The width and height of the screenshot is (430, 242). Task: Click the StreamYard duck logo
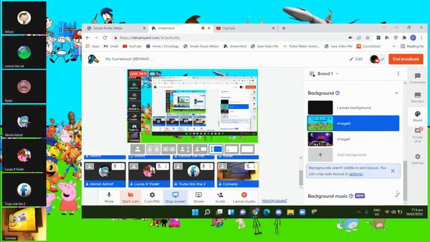click(93, 59)
